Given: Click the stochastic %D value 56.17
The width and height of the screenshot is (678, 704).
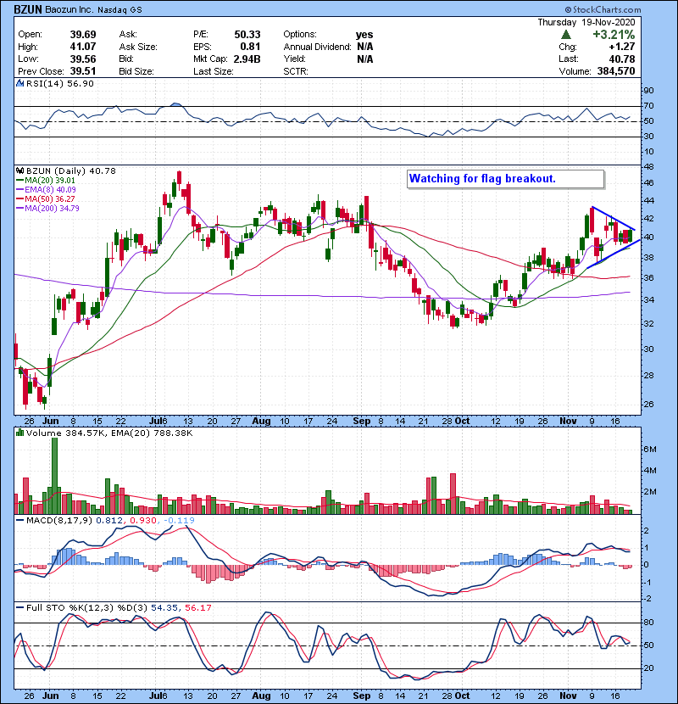Looking at the screenshot, I should [197, 607].
